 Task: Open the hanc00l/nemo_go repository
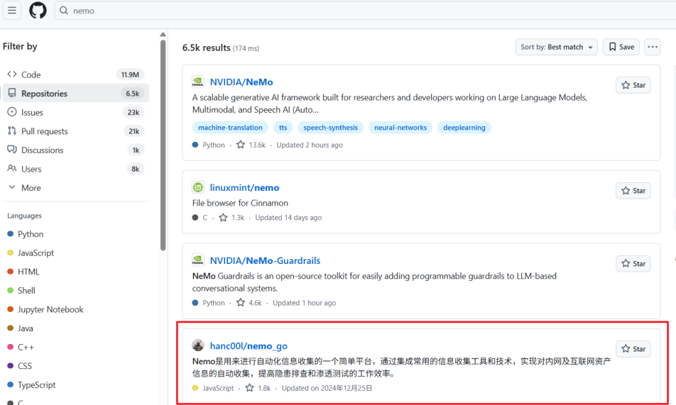(x=249, y=346)
